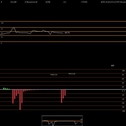Click the tallest red MR bar reaching -100
Viewport: 126px width, 126px height.
click(20, 100)
